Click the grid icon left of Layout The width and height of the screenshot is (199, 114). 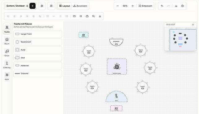click(x=51, y=6)
